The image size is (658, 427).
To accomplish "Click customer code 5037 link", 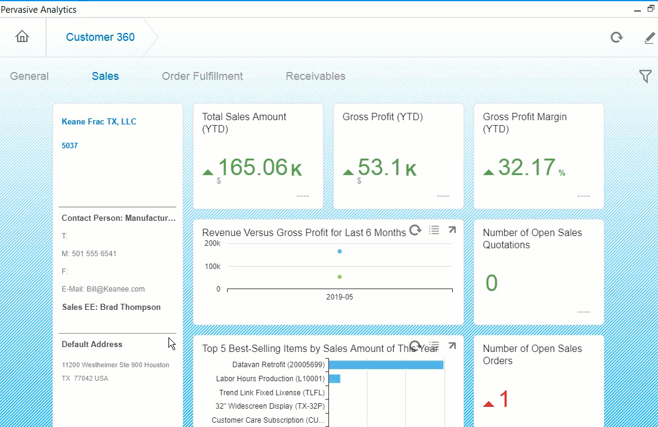I will coord(70,146).
